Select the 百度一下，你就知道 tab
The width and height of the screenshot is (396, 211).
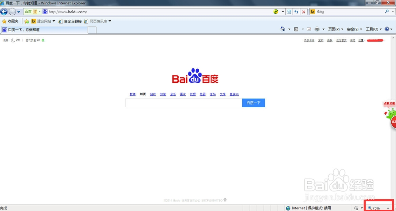click(x=44, y=30)
